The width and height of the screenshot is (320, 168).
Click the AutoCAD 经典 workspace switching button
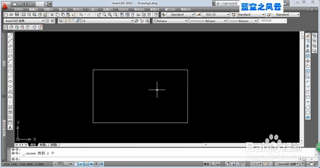(287, 164)
